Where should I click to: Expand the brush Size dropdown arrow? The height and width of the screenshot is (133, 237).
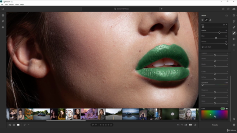click(226, 25)
